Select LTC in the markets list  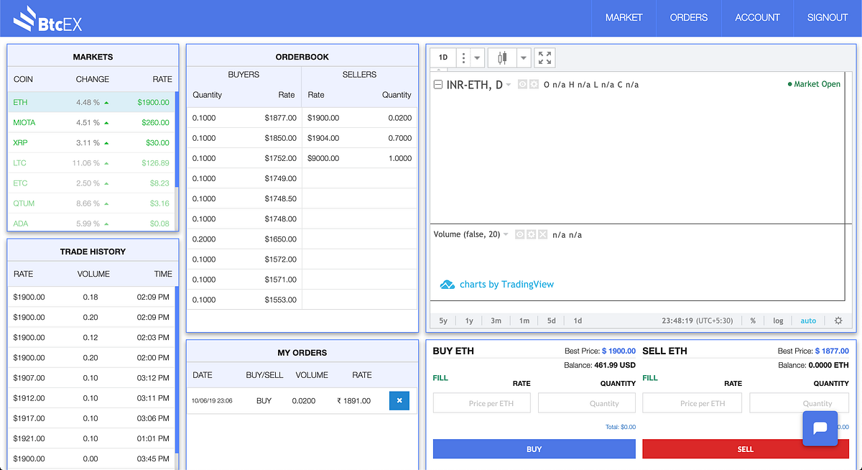point(91,163)
